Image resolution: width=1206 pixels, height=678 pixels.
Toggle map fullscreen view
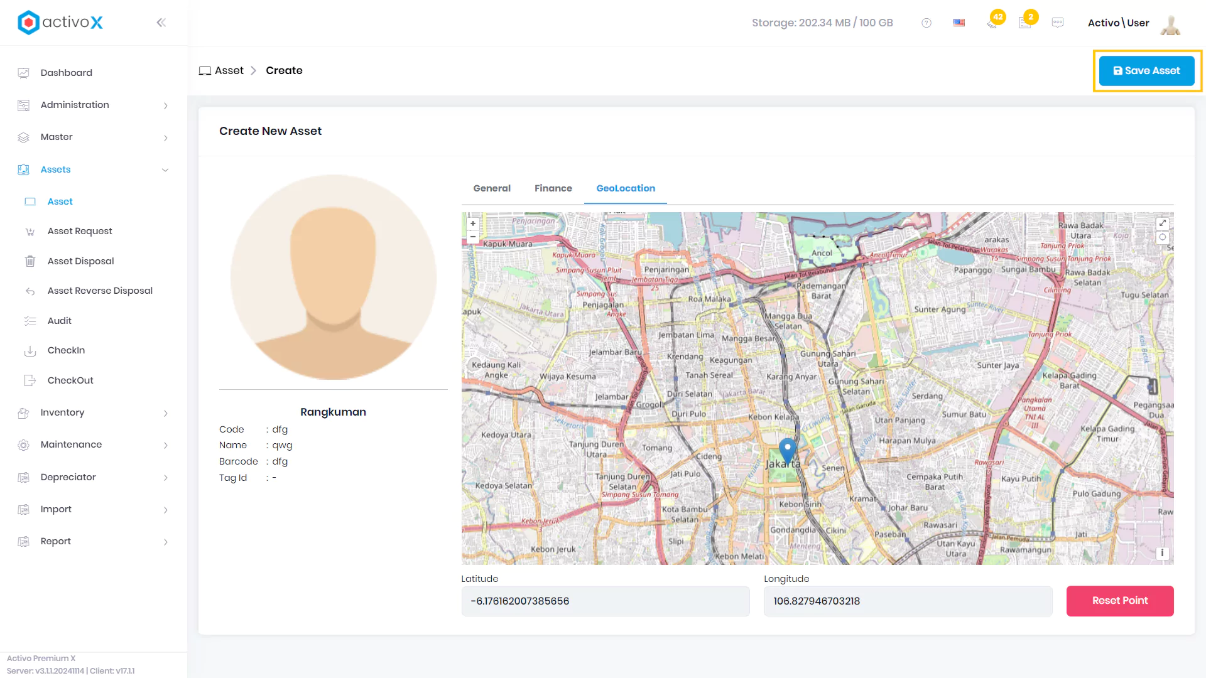[x=1163, y=223]
